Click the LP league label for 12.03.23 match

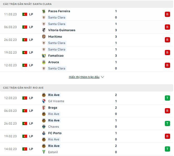[31, 98]
